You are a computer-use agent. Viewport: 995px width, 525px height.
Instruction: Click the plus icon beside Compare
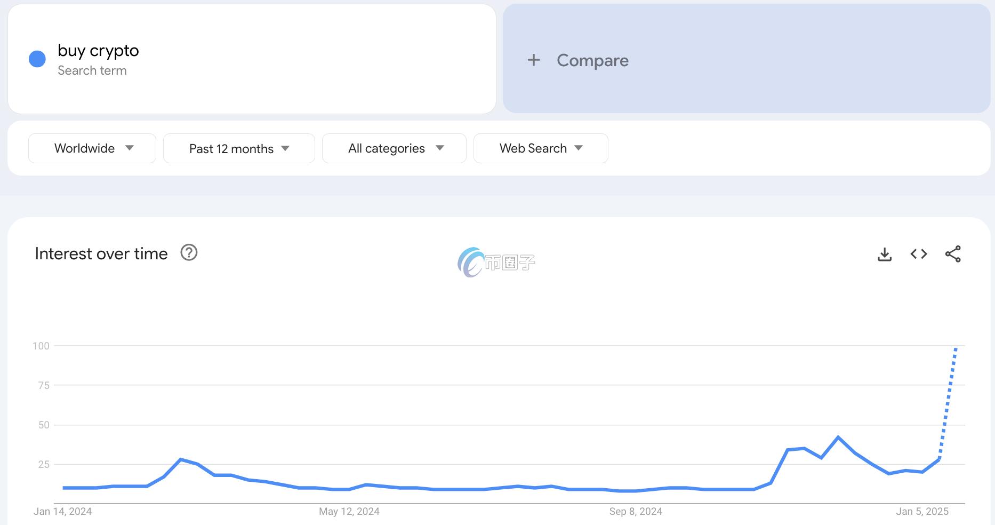coord(534,60)
